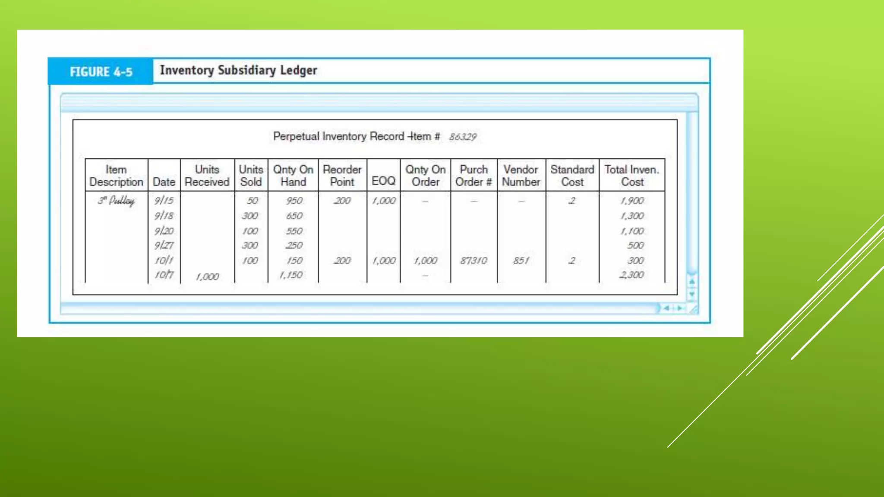884x497 pixels.
Task: Click the horizontal scrollbar track
Action: pos(358,308)
